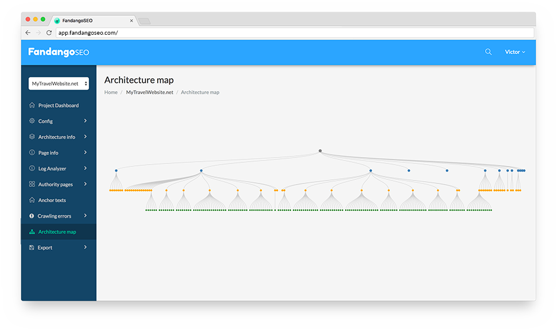Expand the Page info submenu chevron

point(85,152)
